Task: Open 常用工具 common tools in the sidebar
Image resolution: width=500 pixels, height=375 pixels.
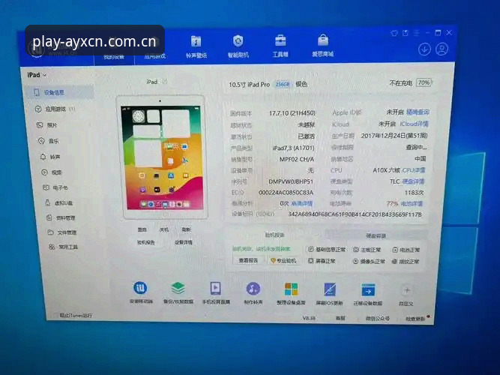Action: click(63, 247)
